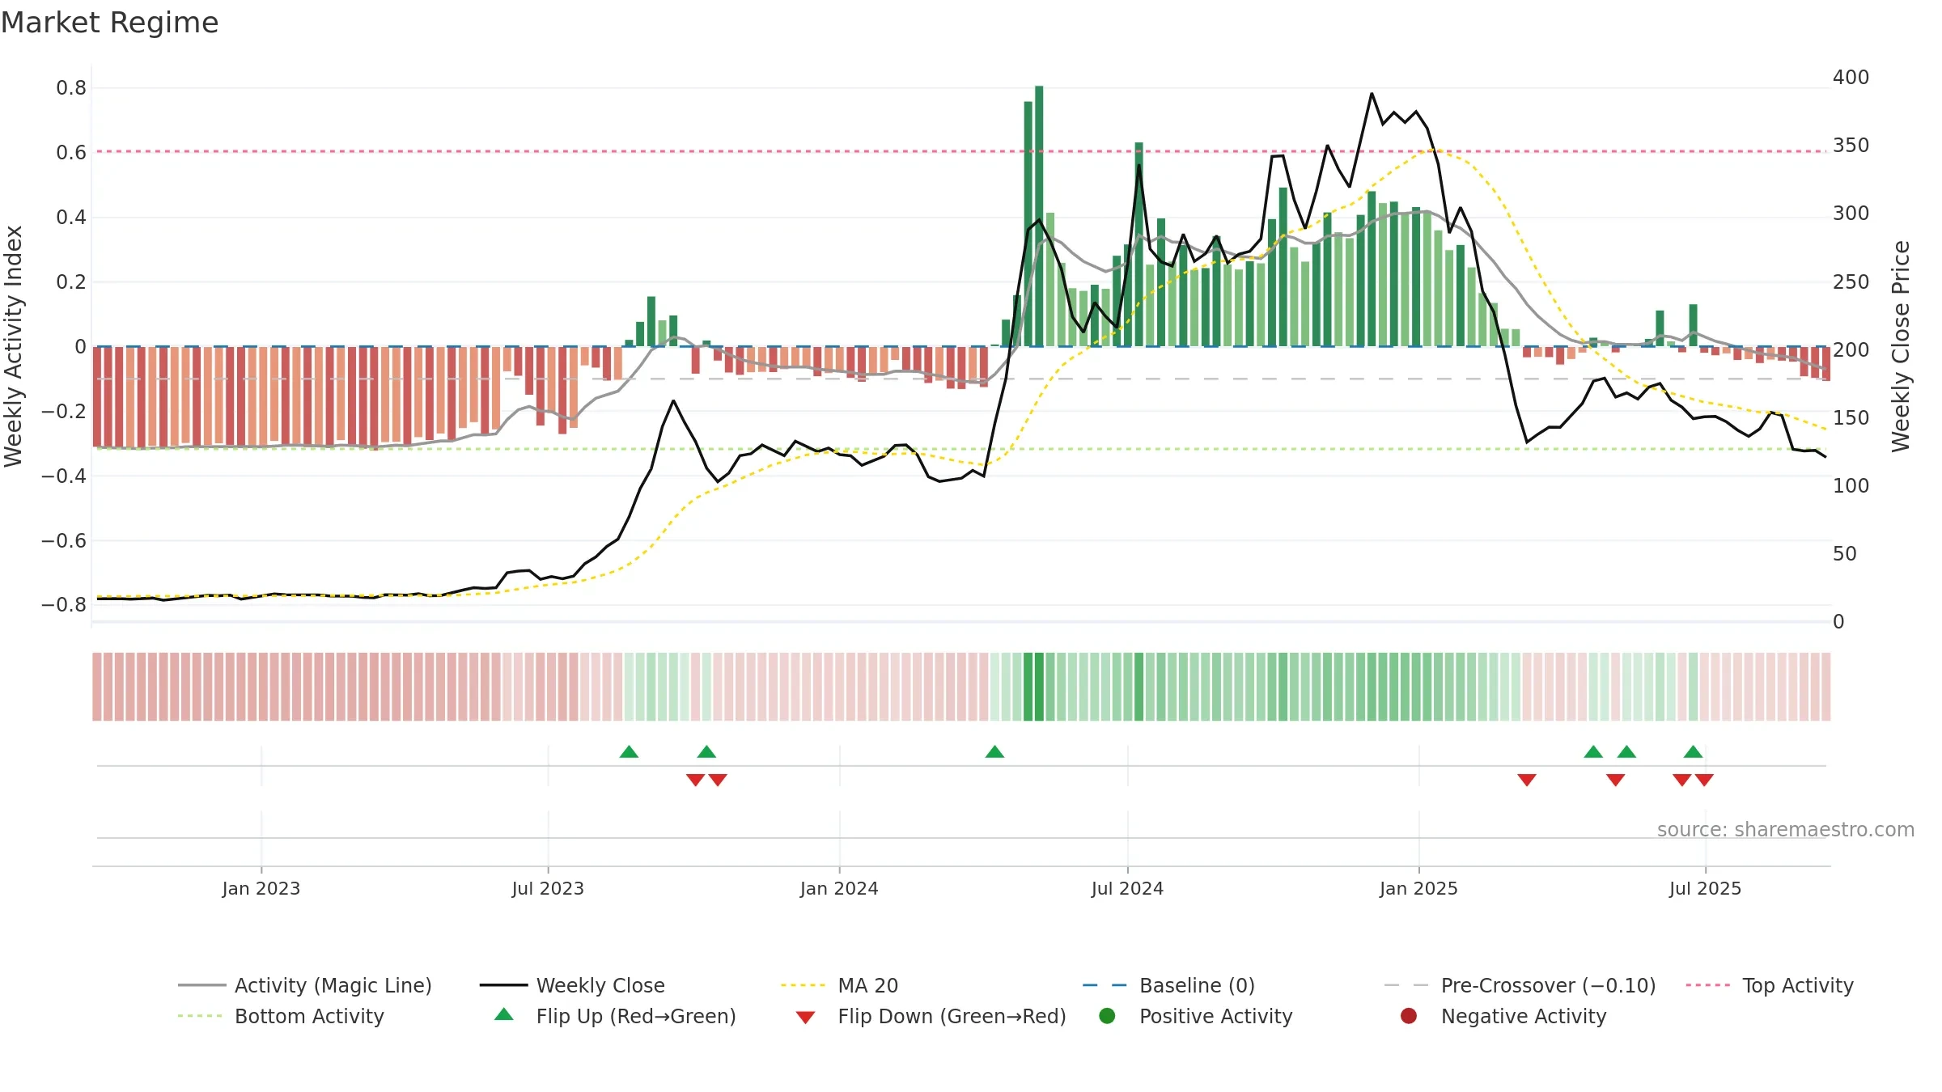Screen dimensions: 1942x1092
Task: Click the Weekly Close Price axis title
Action: pos(1901,346)
